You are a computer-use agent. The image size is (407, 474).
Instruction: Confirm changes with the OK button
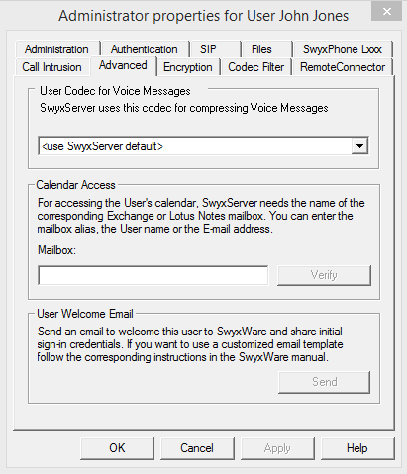(117, 448)
